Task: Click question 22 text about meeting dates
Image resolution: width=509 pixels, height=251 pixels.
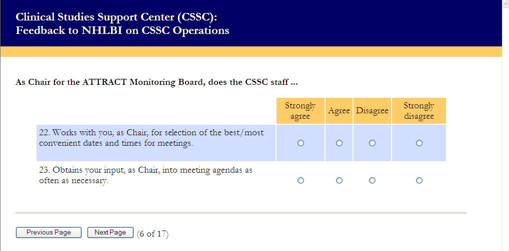Action: click(151, 138)
